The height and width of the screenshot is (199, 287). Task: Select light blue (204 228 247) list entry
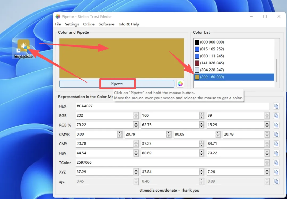pyautogui.click(x=234, y=70)
